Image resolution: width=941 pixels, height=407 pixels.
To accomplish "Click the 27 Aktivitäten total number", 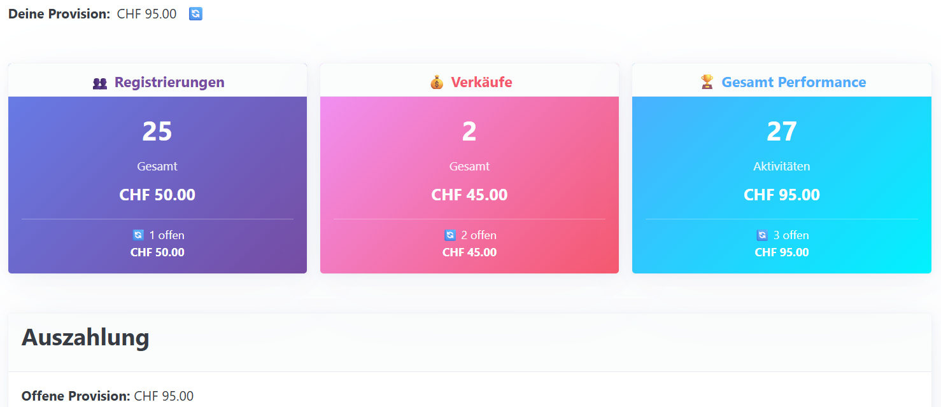I will pos(781,132).
